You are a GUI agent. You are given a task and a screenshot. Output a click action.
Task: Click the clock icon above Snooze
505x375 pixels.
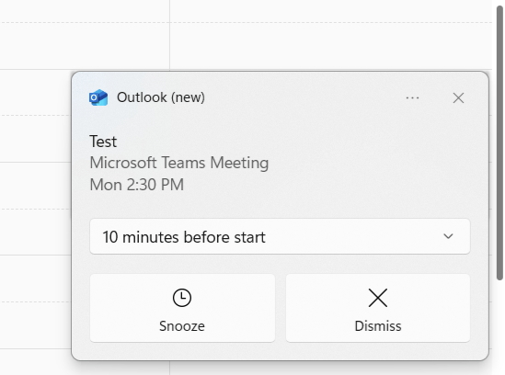coord(182,298)
